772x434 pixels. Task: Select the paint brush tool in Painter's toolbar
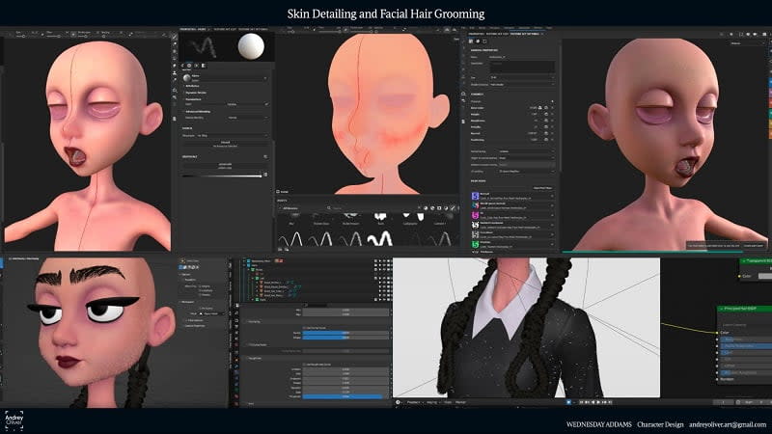(x=175, y=37)
